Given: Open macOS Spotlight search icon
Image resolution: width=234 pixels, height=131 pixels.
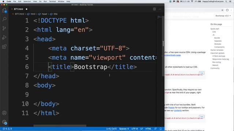Looking at the screenshot, I should click(226, 1).
